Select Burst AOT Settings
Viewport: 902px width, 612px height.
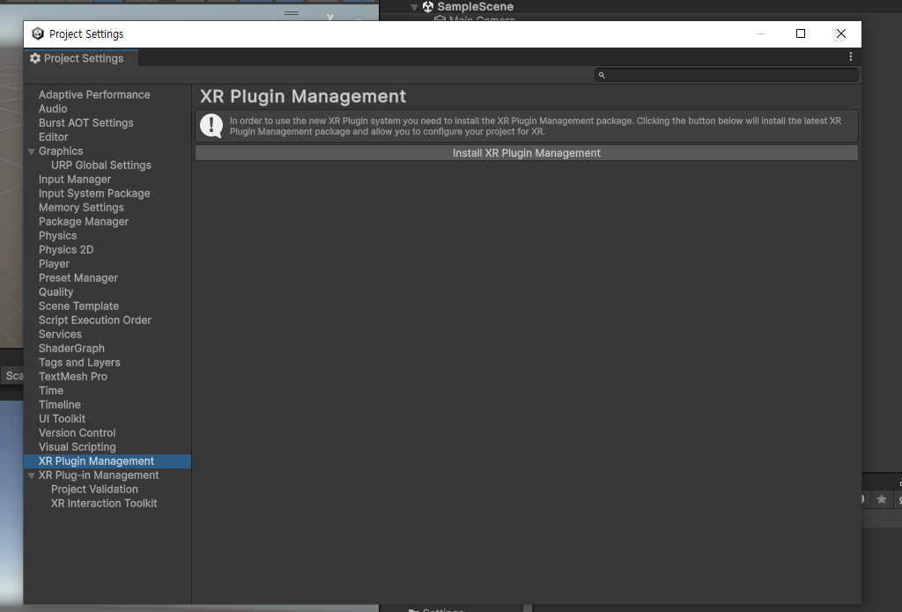(x=85, y=122)
